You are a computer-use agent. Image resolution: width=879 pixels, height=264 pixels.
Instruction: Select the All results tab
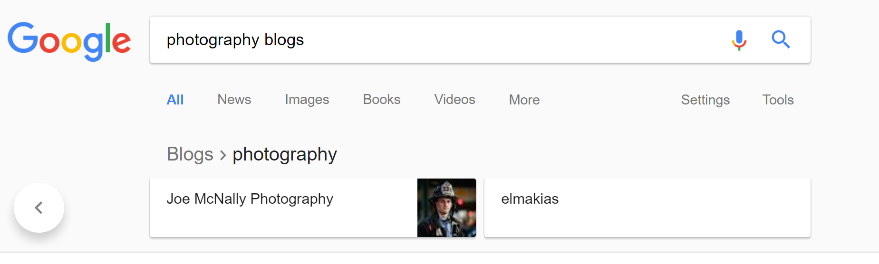175,100
